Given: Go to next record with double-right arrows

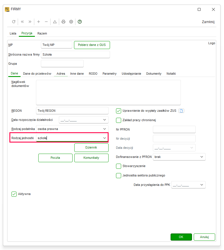Looking at the screenshot, I should [30, 22].
